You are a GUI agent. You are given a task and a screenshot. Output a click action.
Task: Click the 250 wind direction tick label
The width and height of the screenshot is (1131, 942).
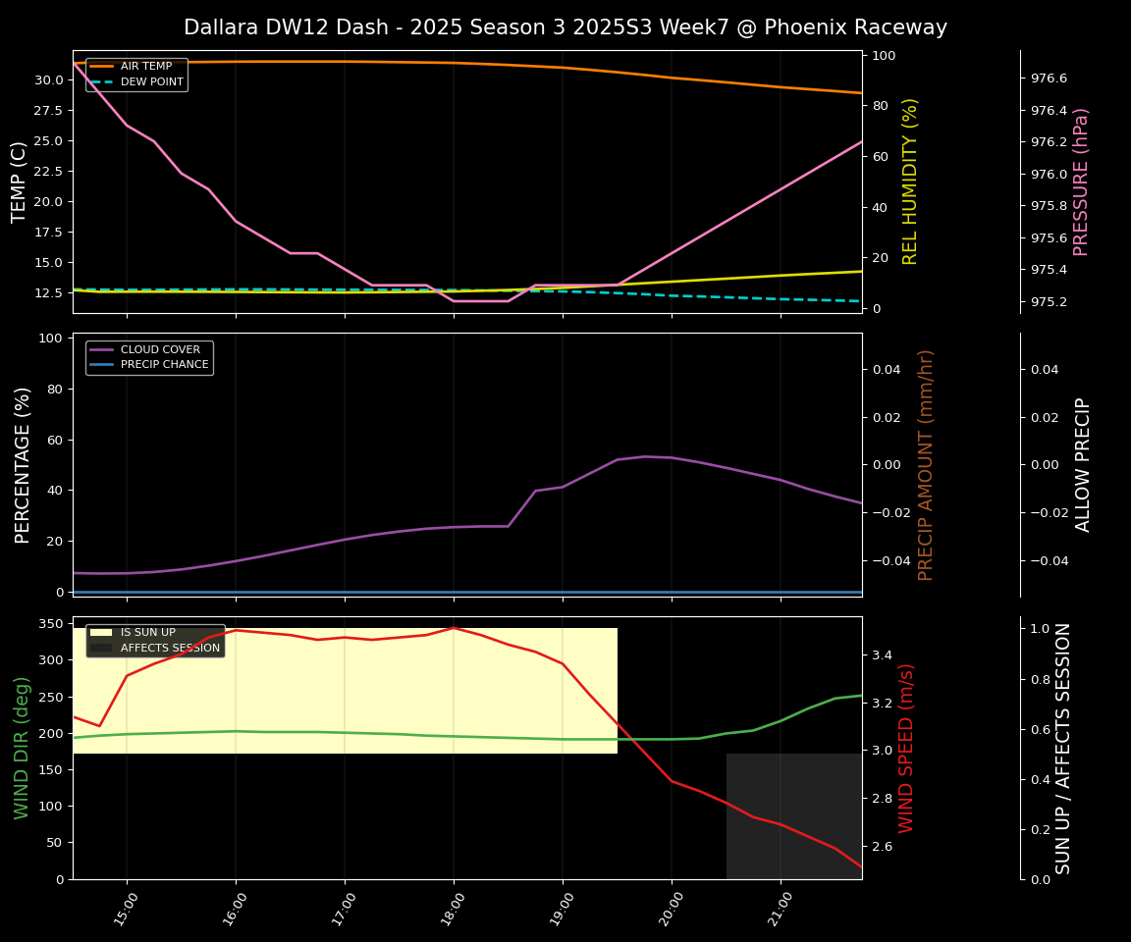tap(51, 697)
